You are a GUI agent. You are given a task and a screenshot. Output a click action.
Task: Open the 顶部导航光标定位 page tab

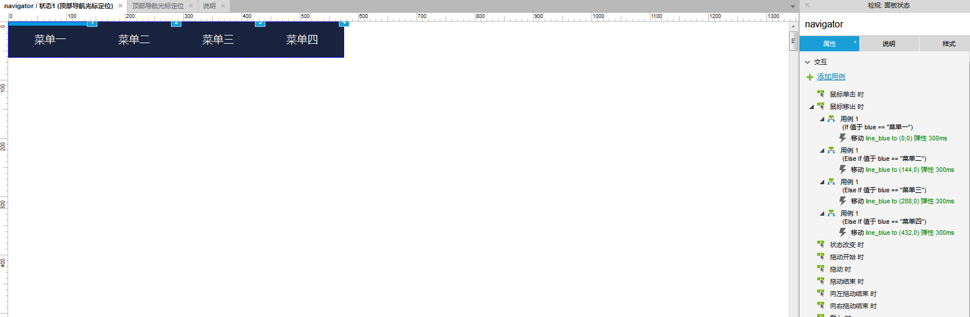click(x=158, y=6)
